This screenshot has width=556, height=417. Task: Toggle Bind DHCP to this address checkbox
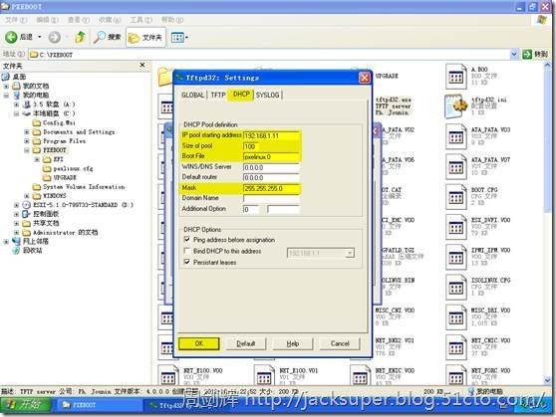pos(187,251)
